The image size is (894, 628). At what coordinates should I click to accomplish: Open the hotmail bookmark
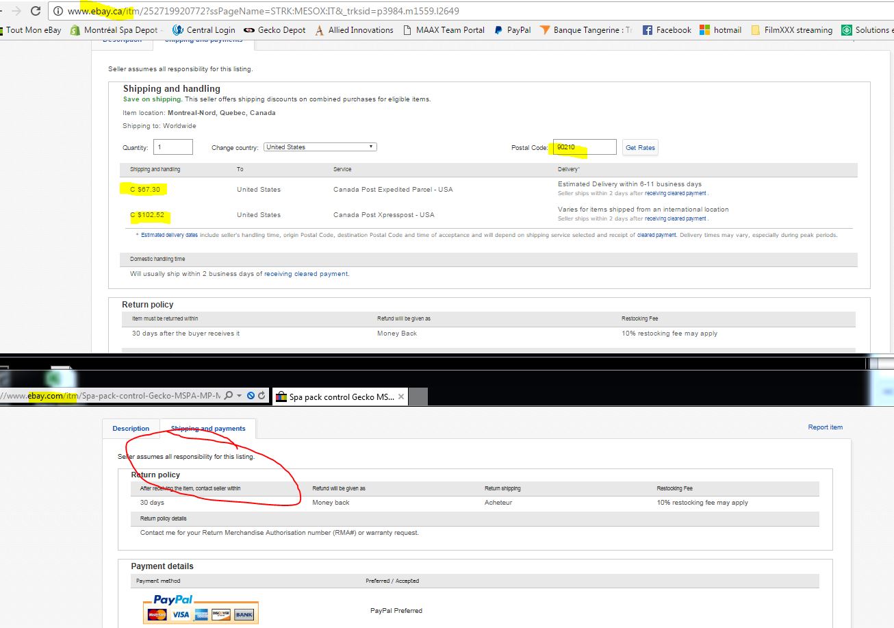click(x=720, y=30)
